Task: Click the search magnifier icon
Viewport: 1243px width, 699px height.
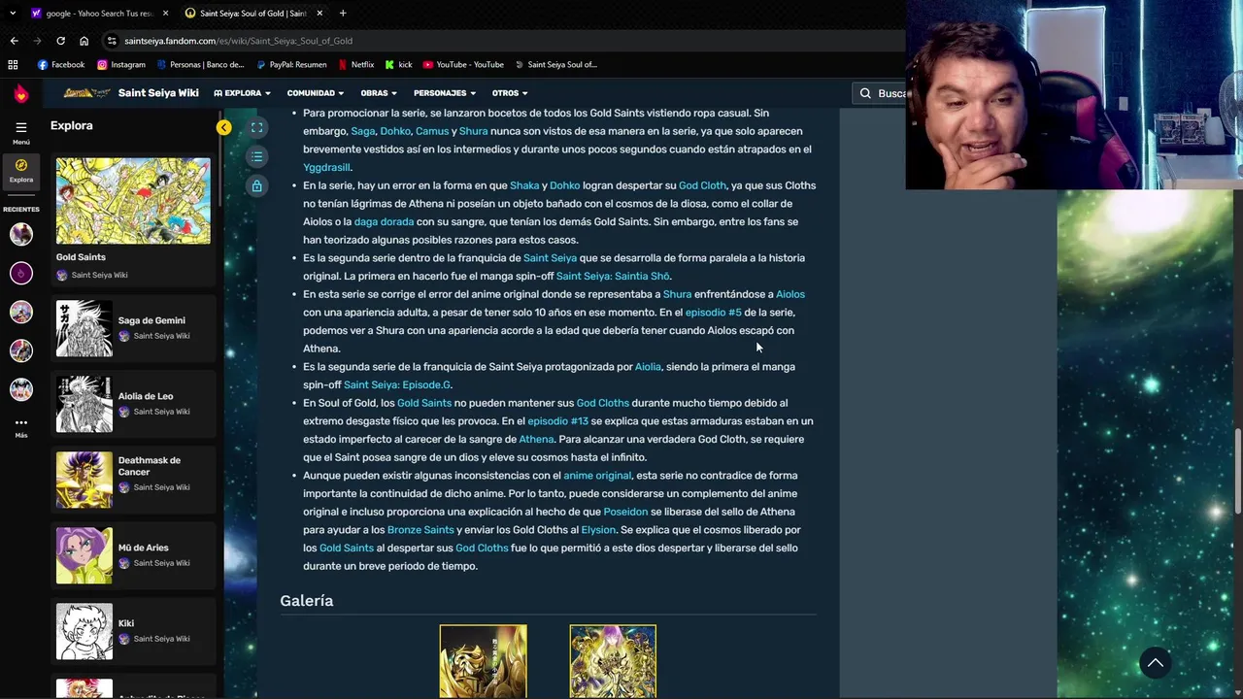Action: tap(865, 93)
